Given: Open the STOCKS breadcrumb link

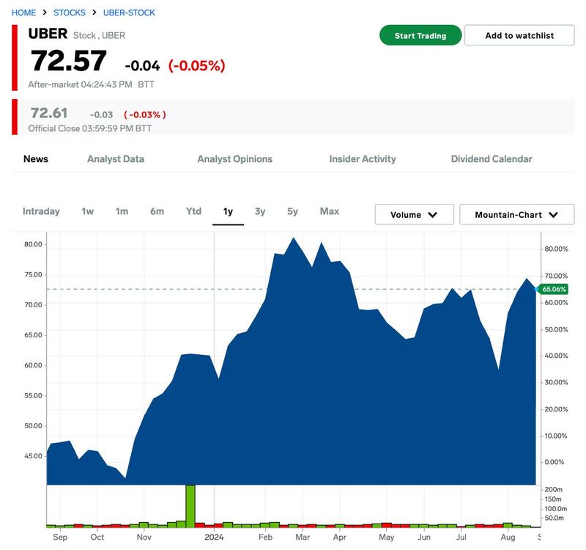Looking at the screenshot, I should [x=70, y=12].
